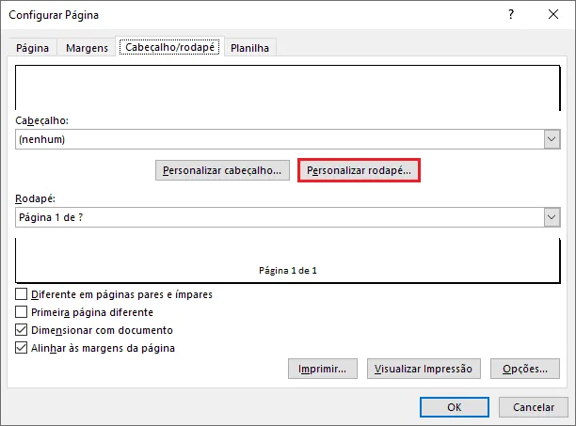
Task: Expand the Cabeçalho dropdown arrow
Action: click(552, 139)
